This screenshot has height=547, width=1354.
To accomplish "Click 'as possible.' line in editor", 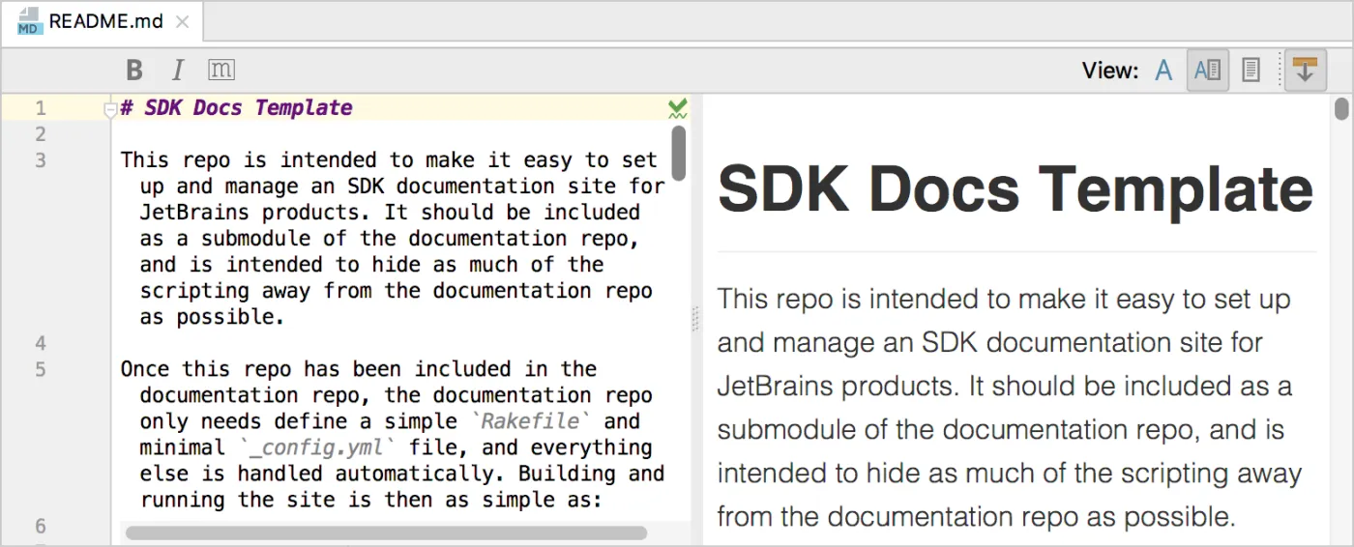I will pos(212,317).
